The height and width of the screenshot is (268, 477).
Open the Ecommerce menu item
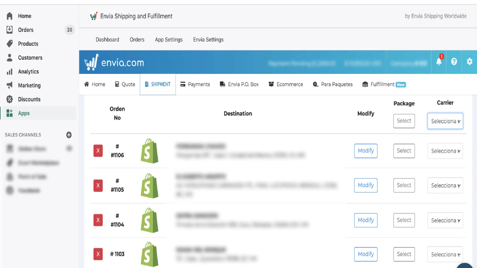point(286,84)
